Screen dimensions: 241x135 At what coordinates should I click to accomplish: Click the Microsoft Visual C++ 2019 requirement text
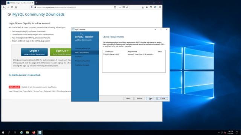[140, 54]
